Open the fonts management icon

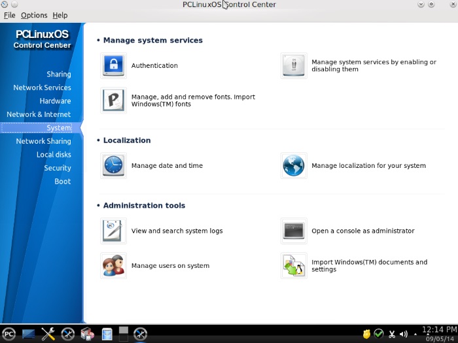coord(113,101)
